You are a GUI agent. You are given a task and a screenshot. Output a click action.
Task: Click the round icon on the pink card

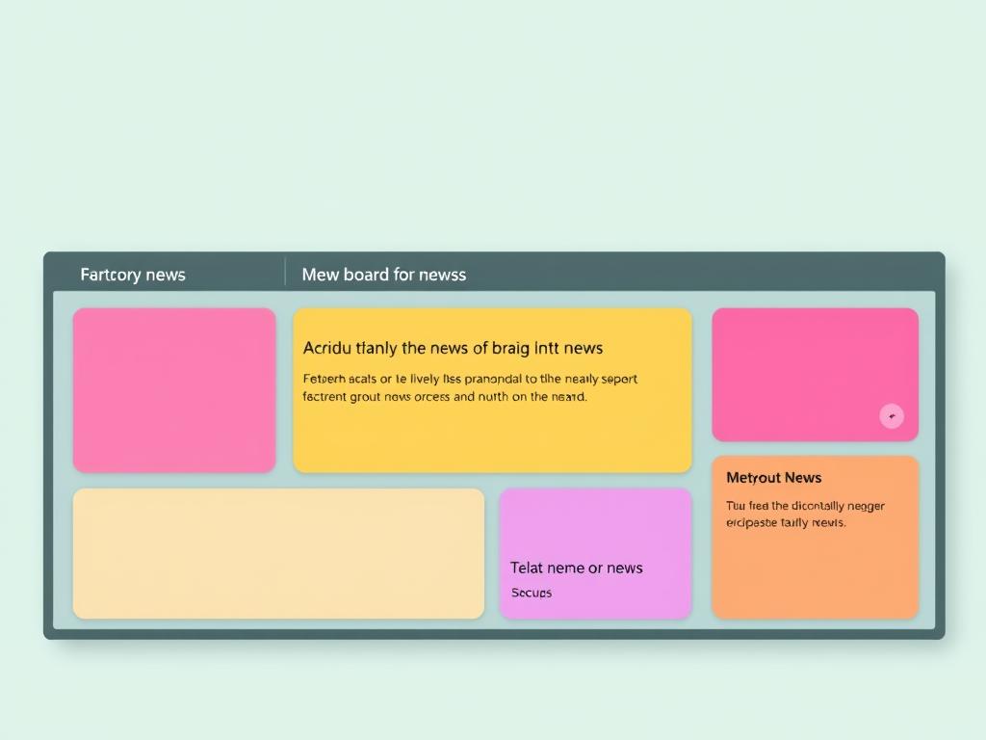coord(892,416)
